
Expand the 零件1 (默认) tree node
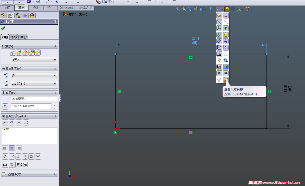pos(61,14)
